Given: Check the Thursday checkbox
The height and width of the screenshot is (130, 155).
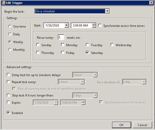Looking at the screenshot, I should (x=38, y=52).
